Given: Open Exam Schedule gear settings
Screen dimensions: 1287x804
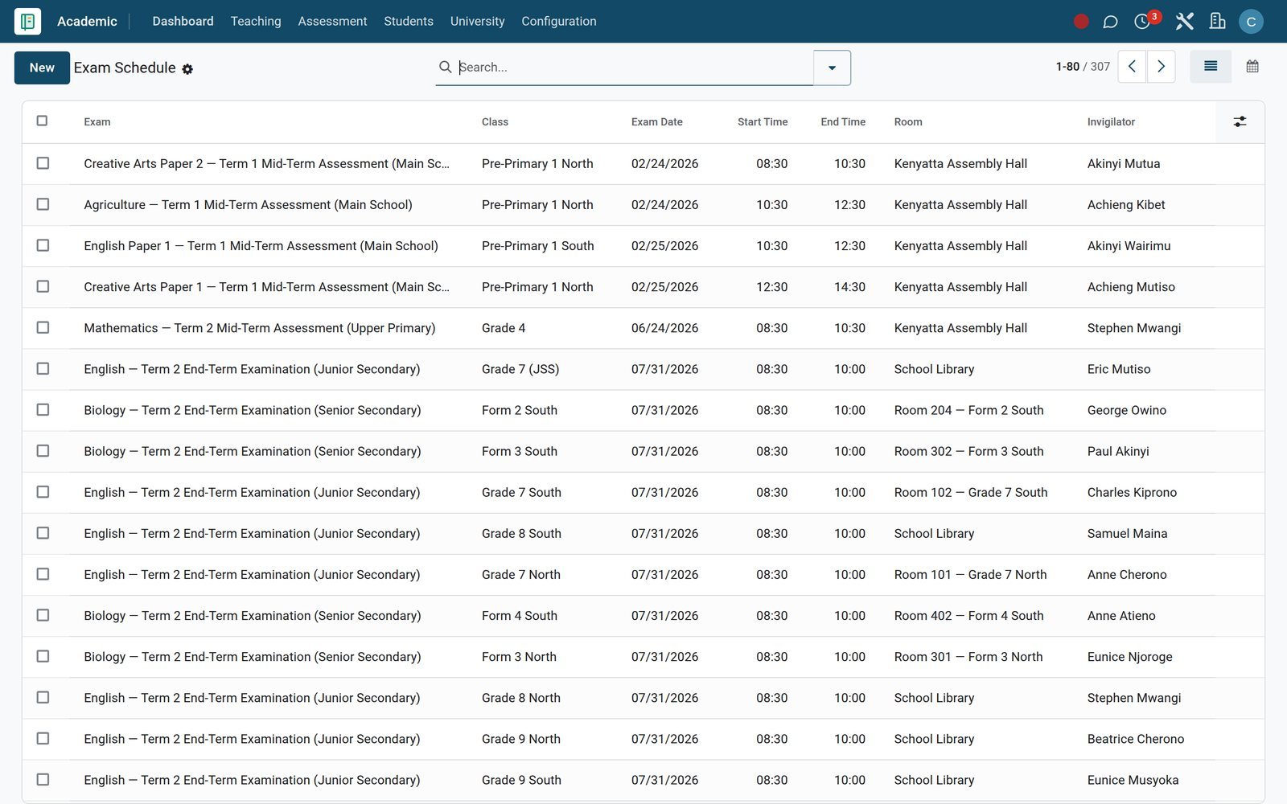Looking at the screenshot, I should point(187,69).
